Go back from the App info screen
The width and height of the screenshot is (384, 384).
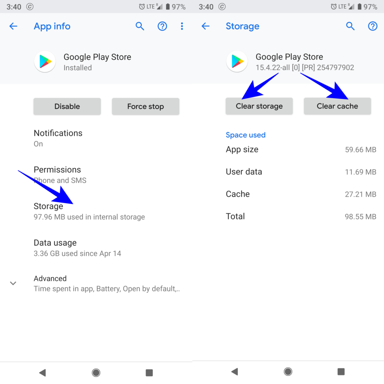click(13, 26)
